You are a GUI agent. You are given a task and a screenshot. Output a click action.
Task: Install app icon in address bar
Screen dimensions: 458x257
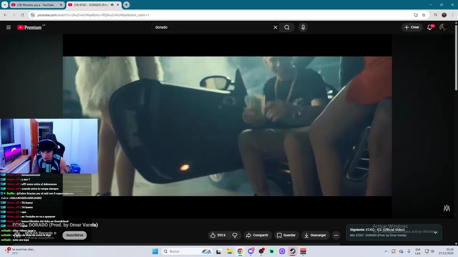416,15
